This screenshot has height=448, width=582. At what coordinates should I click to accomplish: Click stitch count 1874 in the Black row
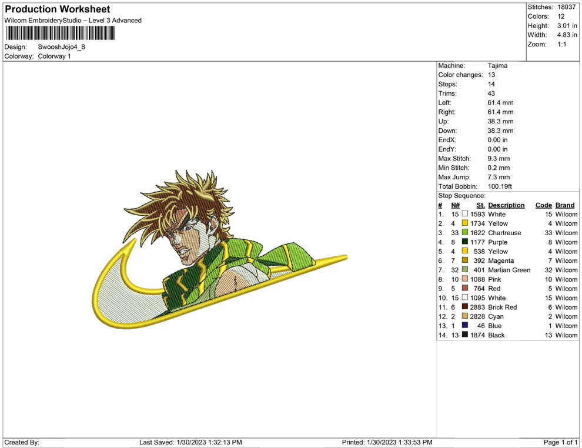coord(477,335)
